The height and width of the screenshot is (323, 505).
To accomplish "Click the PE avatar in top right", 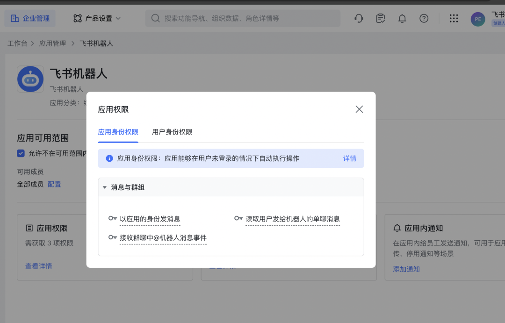I will click(x=477, y=19).
